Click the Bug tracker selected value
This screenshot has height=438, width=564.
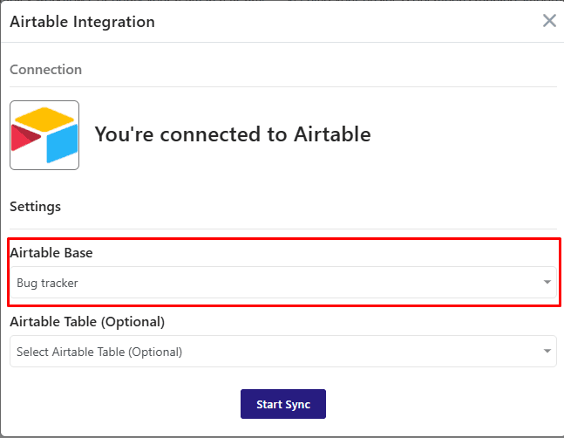coord(47,283)
